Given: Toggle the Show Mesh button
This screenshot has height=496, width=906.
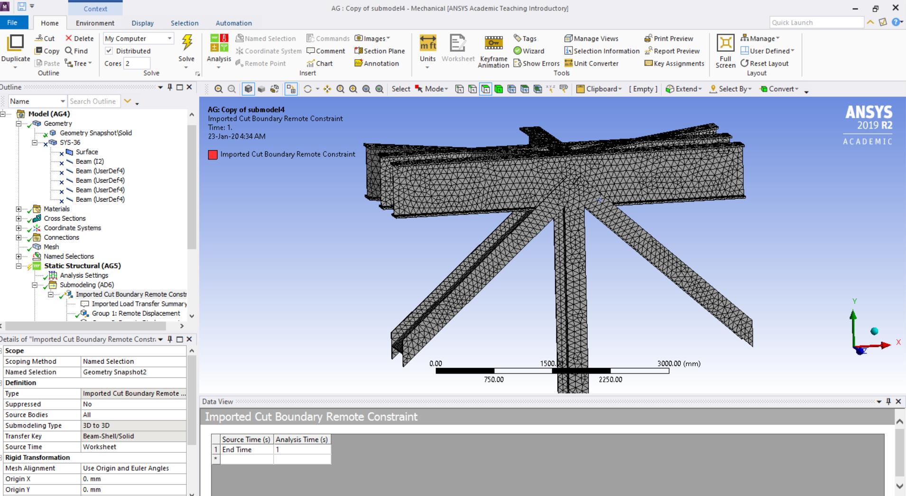Looking at the screenshot, I should coord(291,89).
